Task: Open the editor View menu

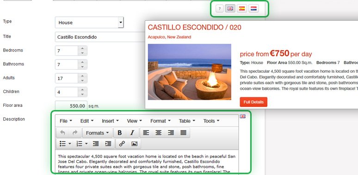Action: coord(134,121)
